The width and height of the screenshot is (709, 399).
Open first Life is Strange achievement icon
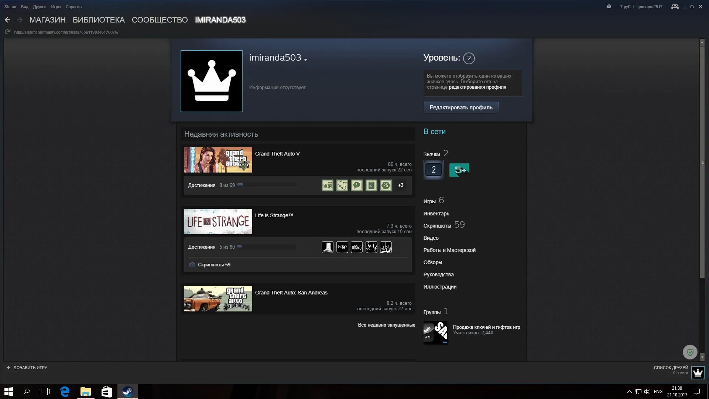click(x=328, y=247)
